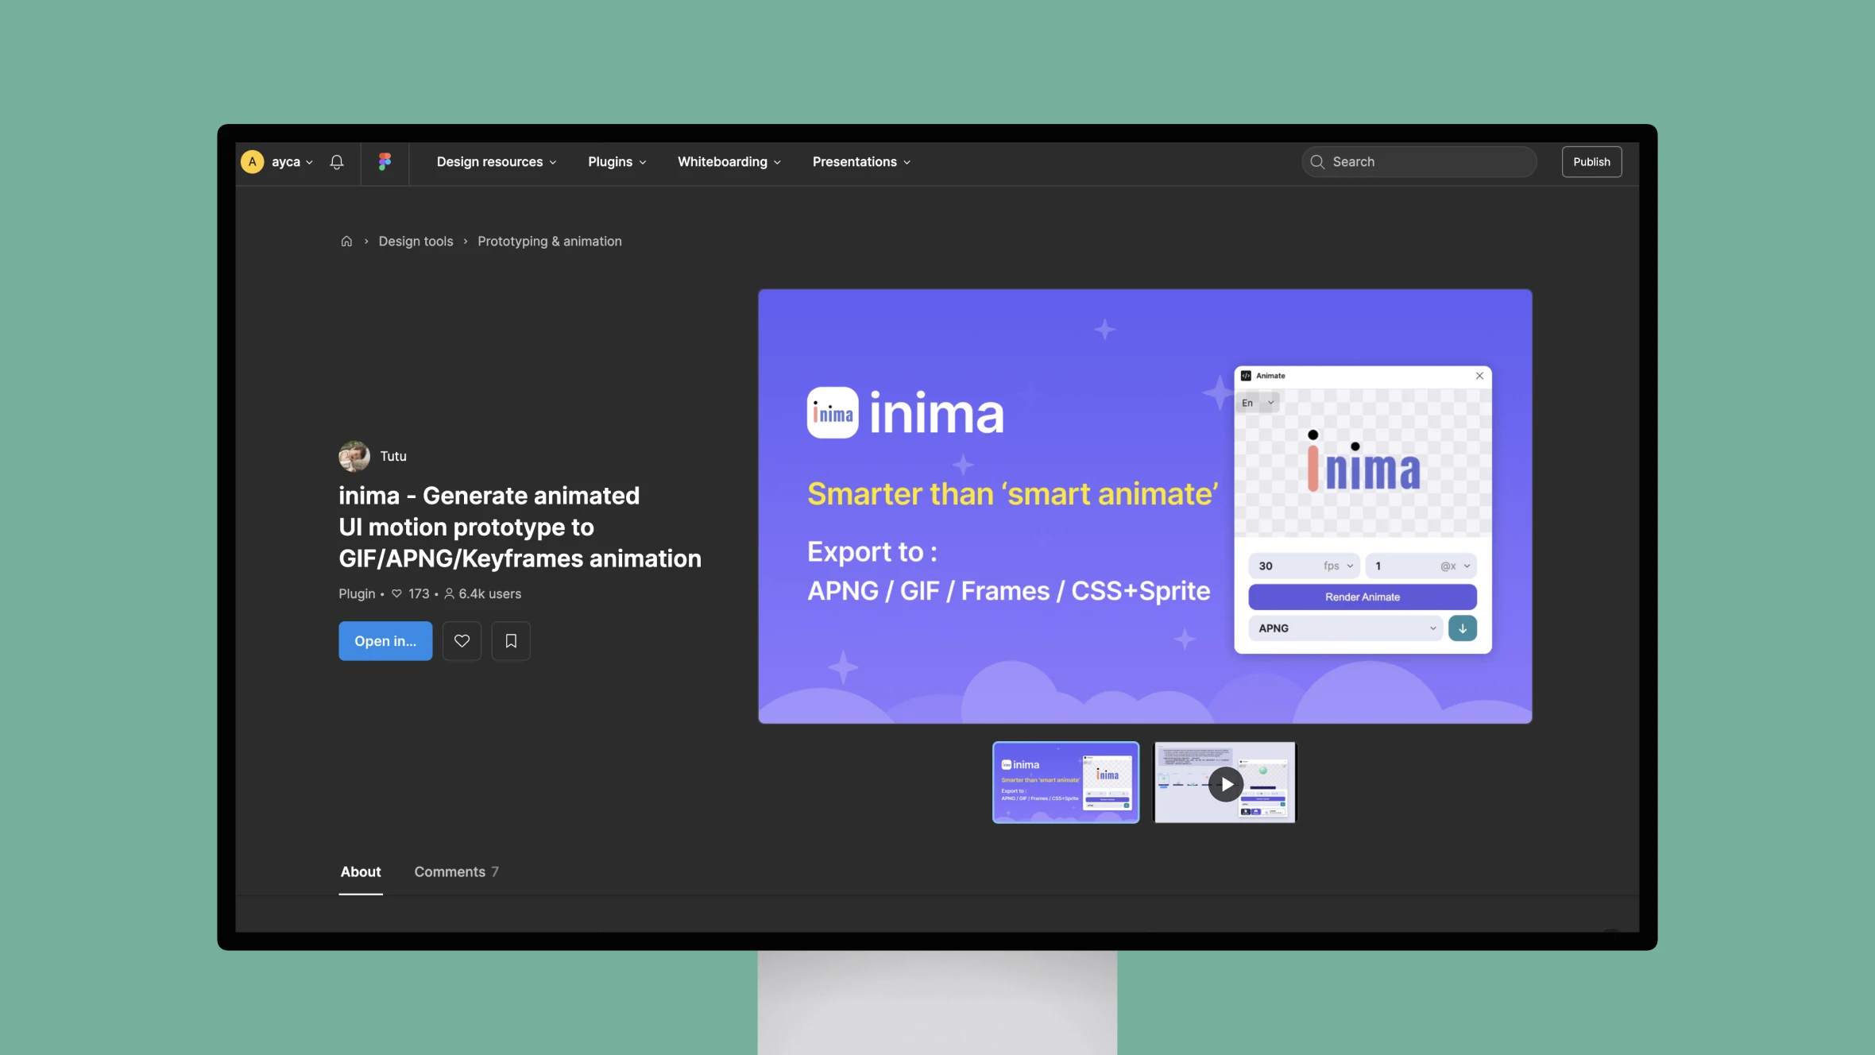Select the first plugin preview thumbnail
This screenshot has height=1055, width=1875.
tap(1065, 782)
